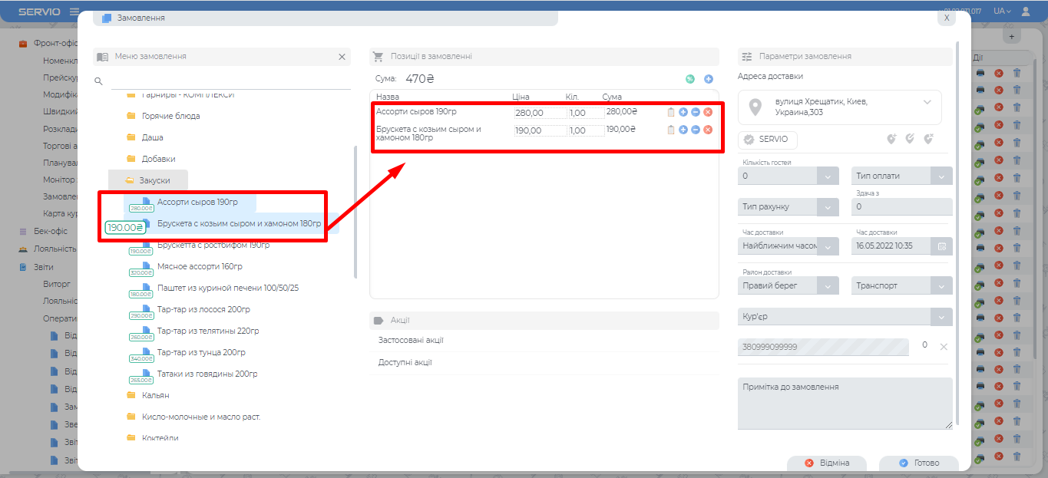The height and width of the screenshot is (478, 1048).
Task: Click the green discount percent icon
Action: tap(689, 79)
